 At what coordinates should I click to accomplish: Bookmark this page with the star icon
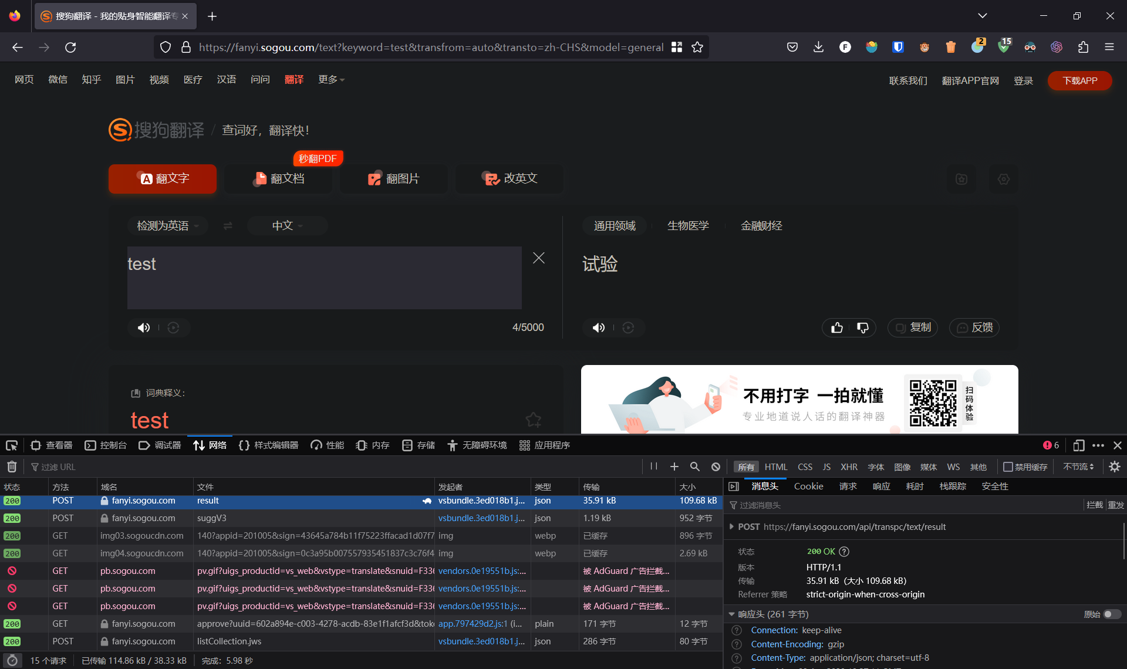[x=697, y=48]
